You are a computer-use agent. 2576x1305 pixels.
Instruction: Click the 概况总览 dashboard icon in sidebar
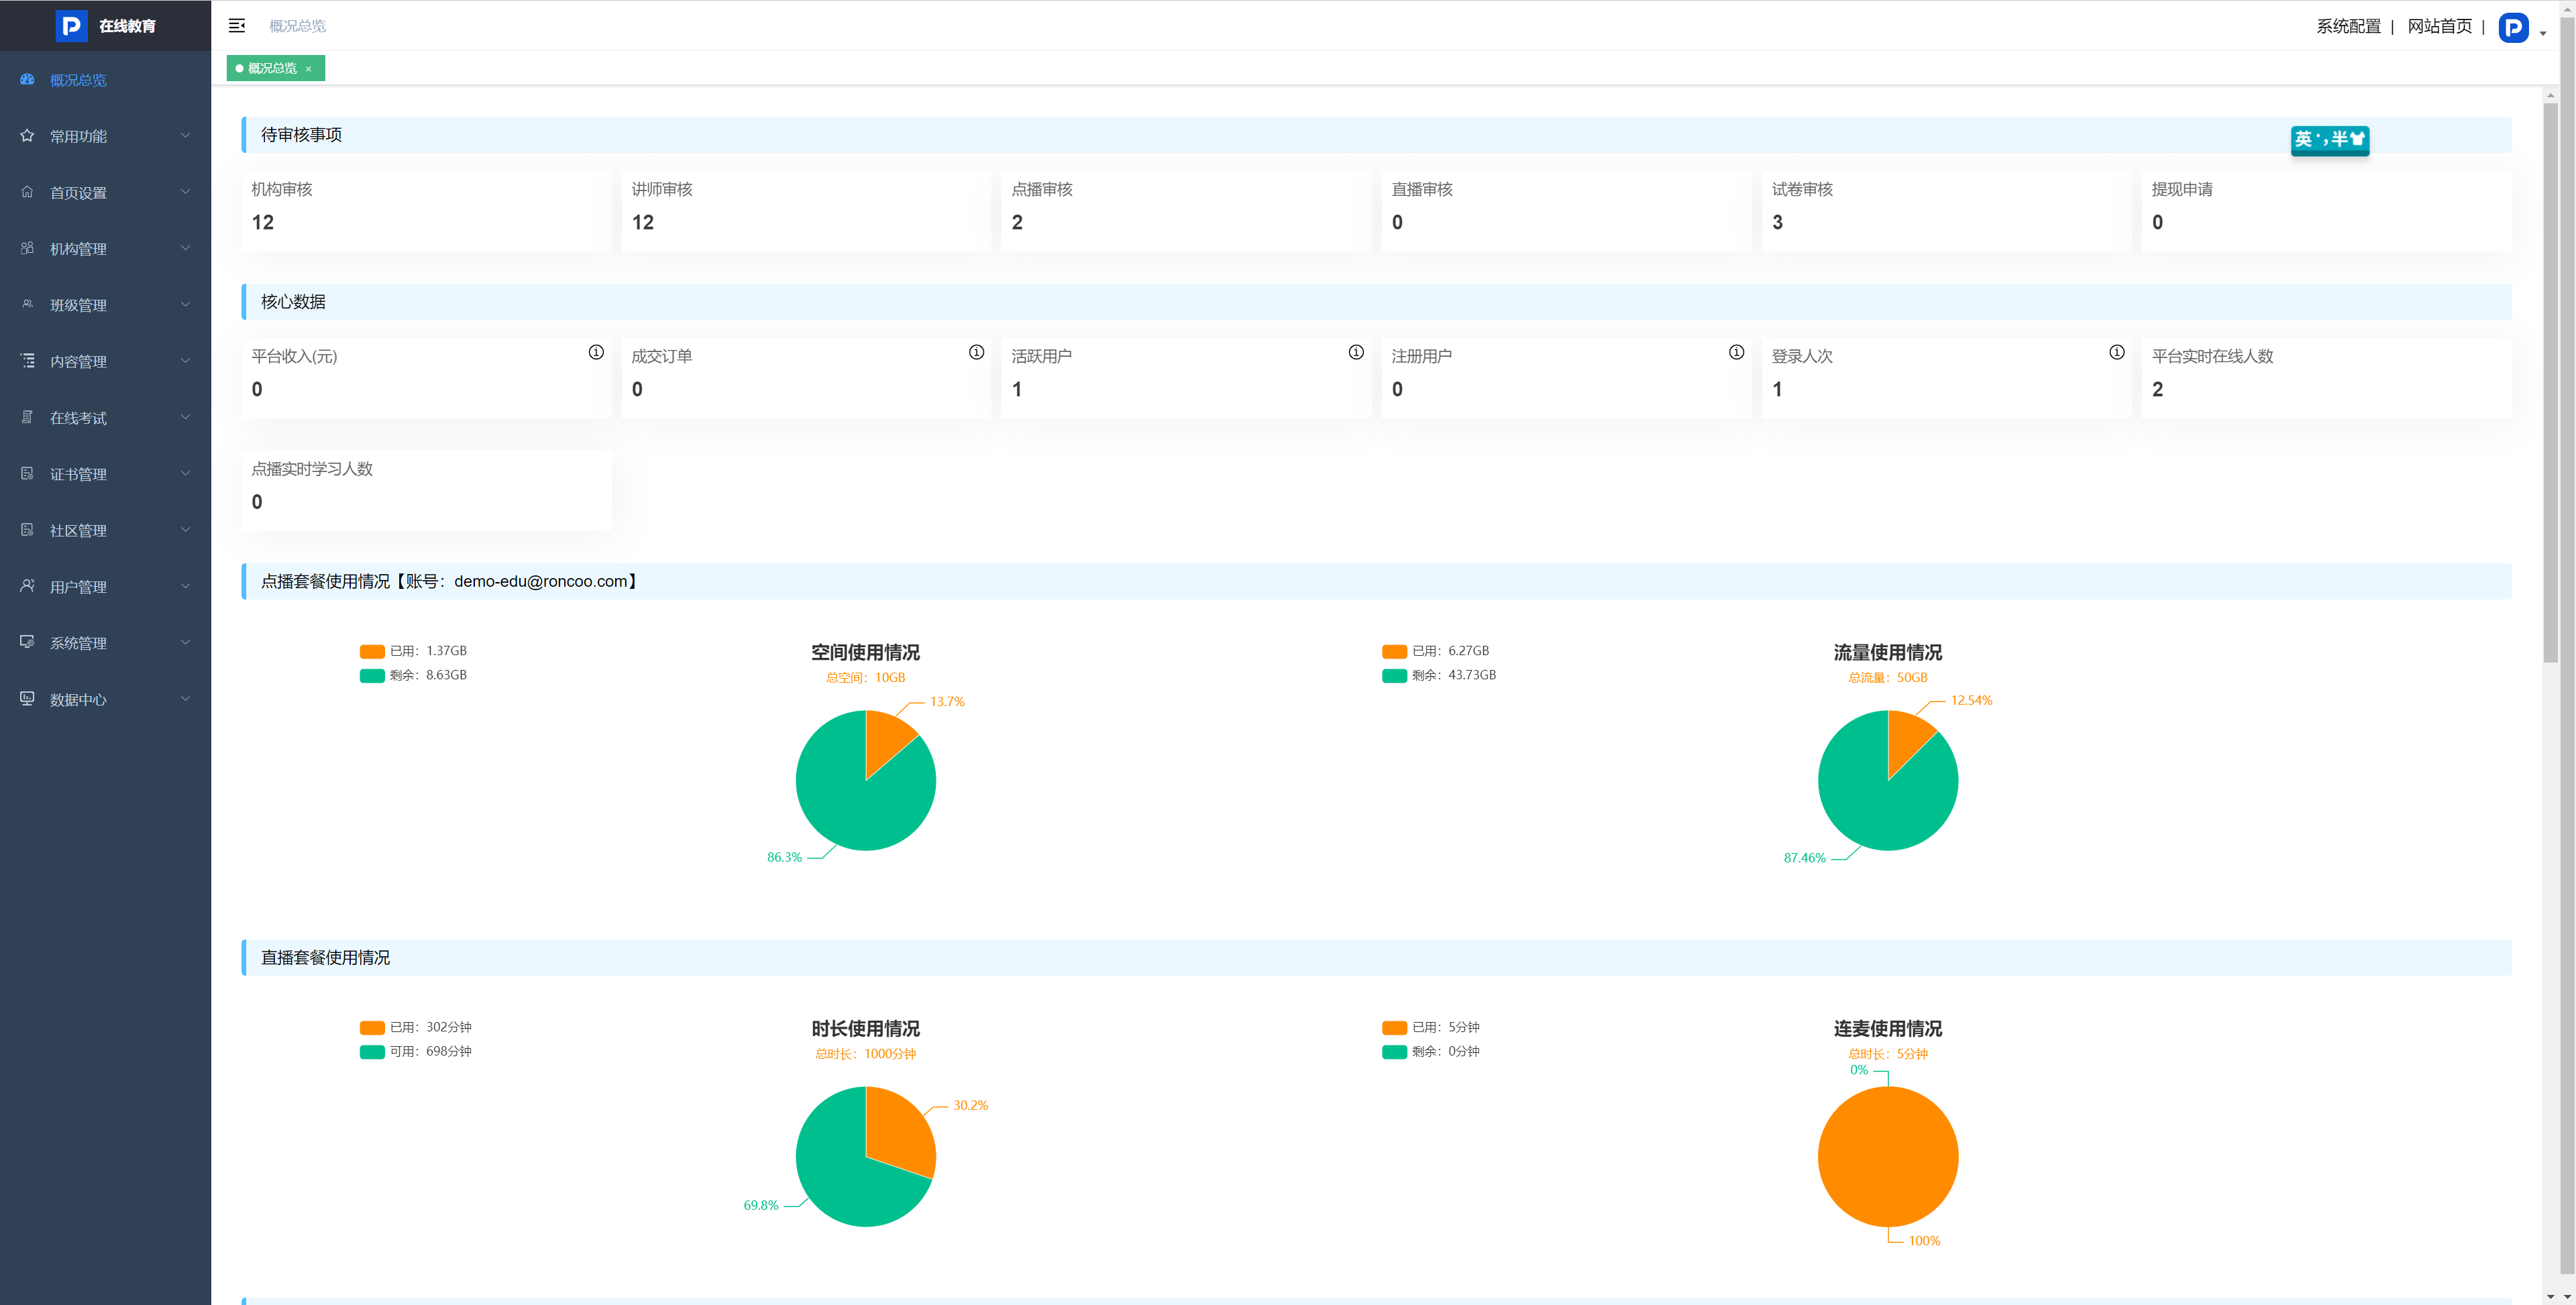pyautogui.click(x=27, y=79)
